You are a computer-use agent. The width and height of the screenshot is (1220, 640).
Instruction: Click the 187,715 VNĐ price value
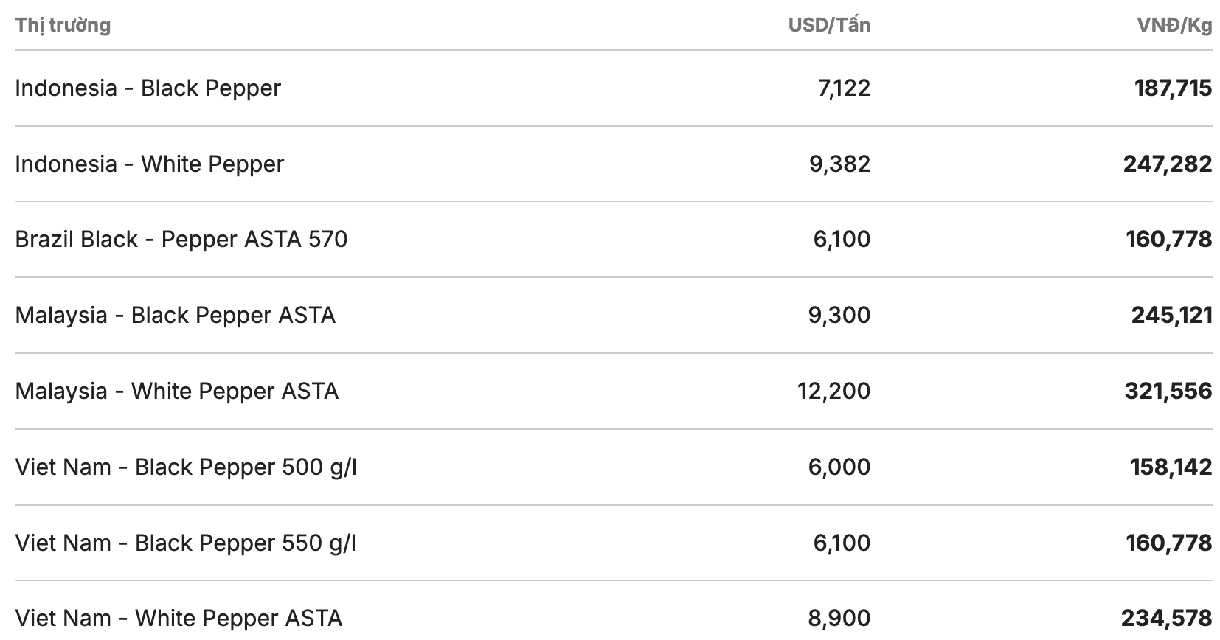coord(1173,88)
